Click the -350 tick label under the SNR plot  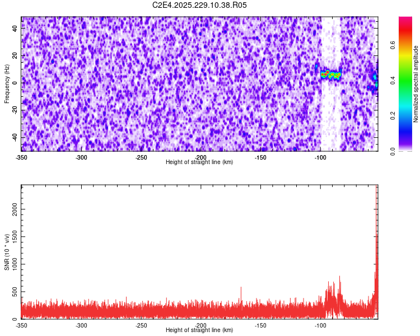(21, 325)
